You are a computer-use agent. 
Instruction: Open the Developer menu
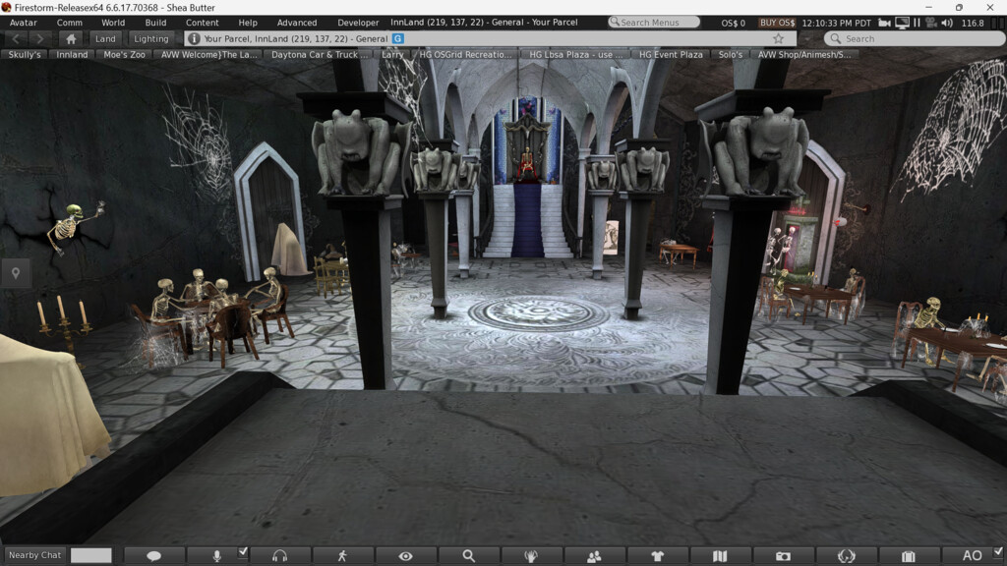358,23
